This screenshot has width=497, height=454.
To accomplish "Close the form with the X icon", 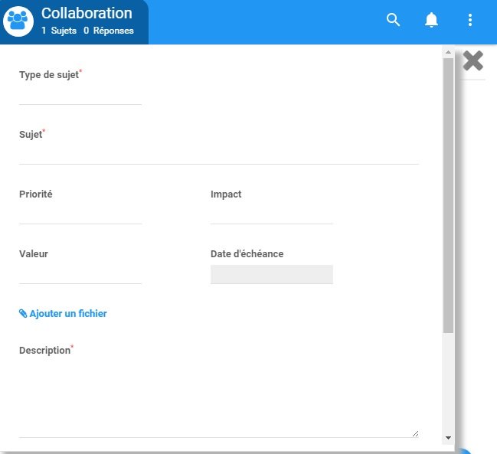I will tap(473, 61).
